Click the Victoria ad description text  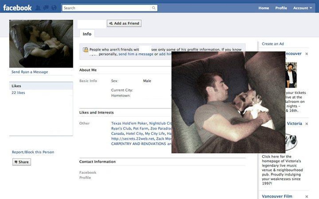click(x=283, y=170)
